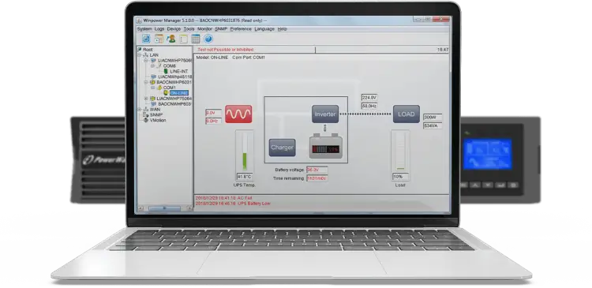Screen dimensions: 592x288
Task: Click the blue refresh toolbar icon
Action: (146, 39)
